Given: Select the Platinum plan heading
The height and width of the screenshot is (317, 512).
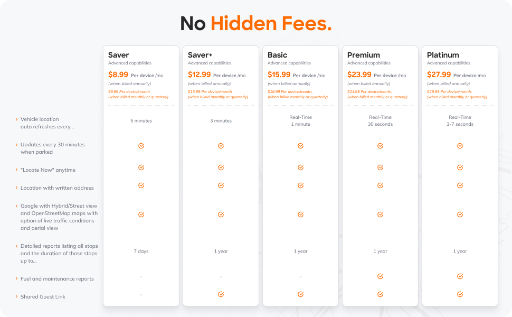Looking at the screenshot, I should pyautogui.click(x=443, y=55).
